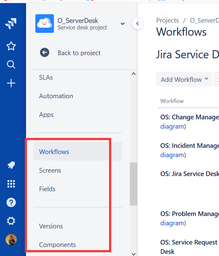Click the O_ServerDesk cloud project avatar
Image resolution: width=219 pixels, height=256 pixels.
(45, 24)
